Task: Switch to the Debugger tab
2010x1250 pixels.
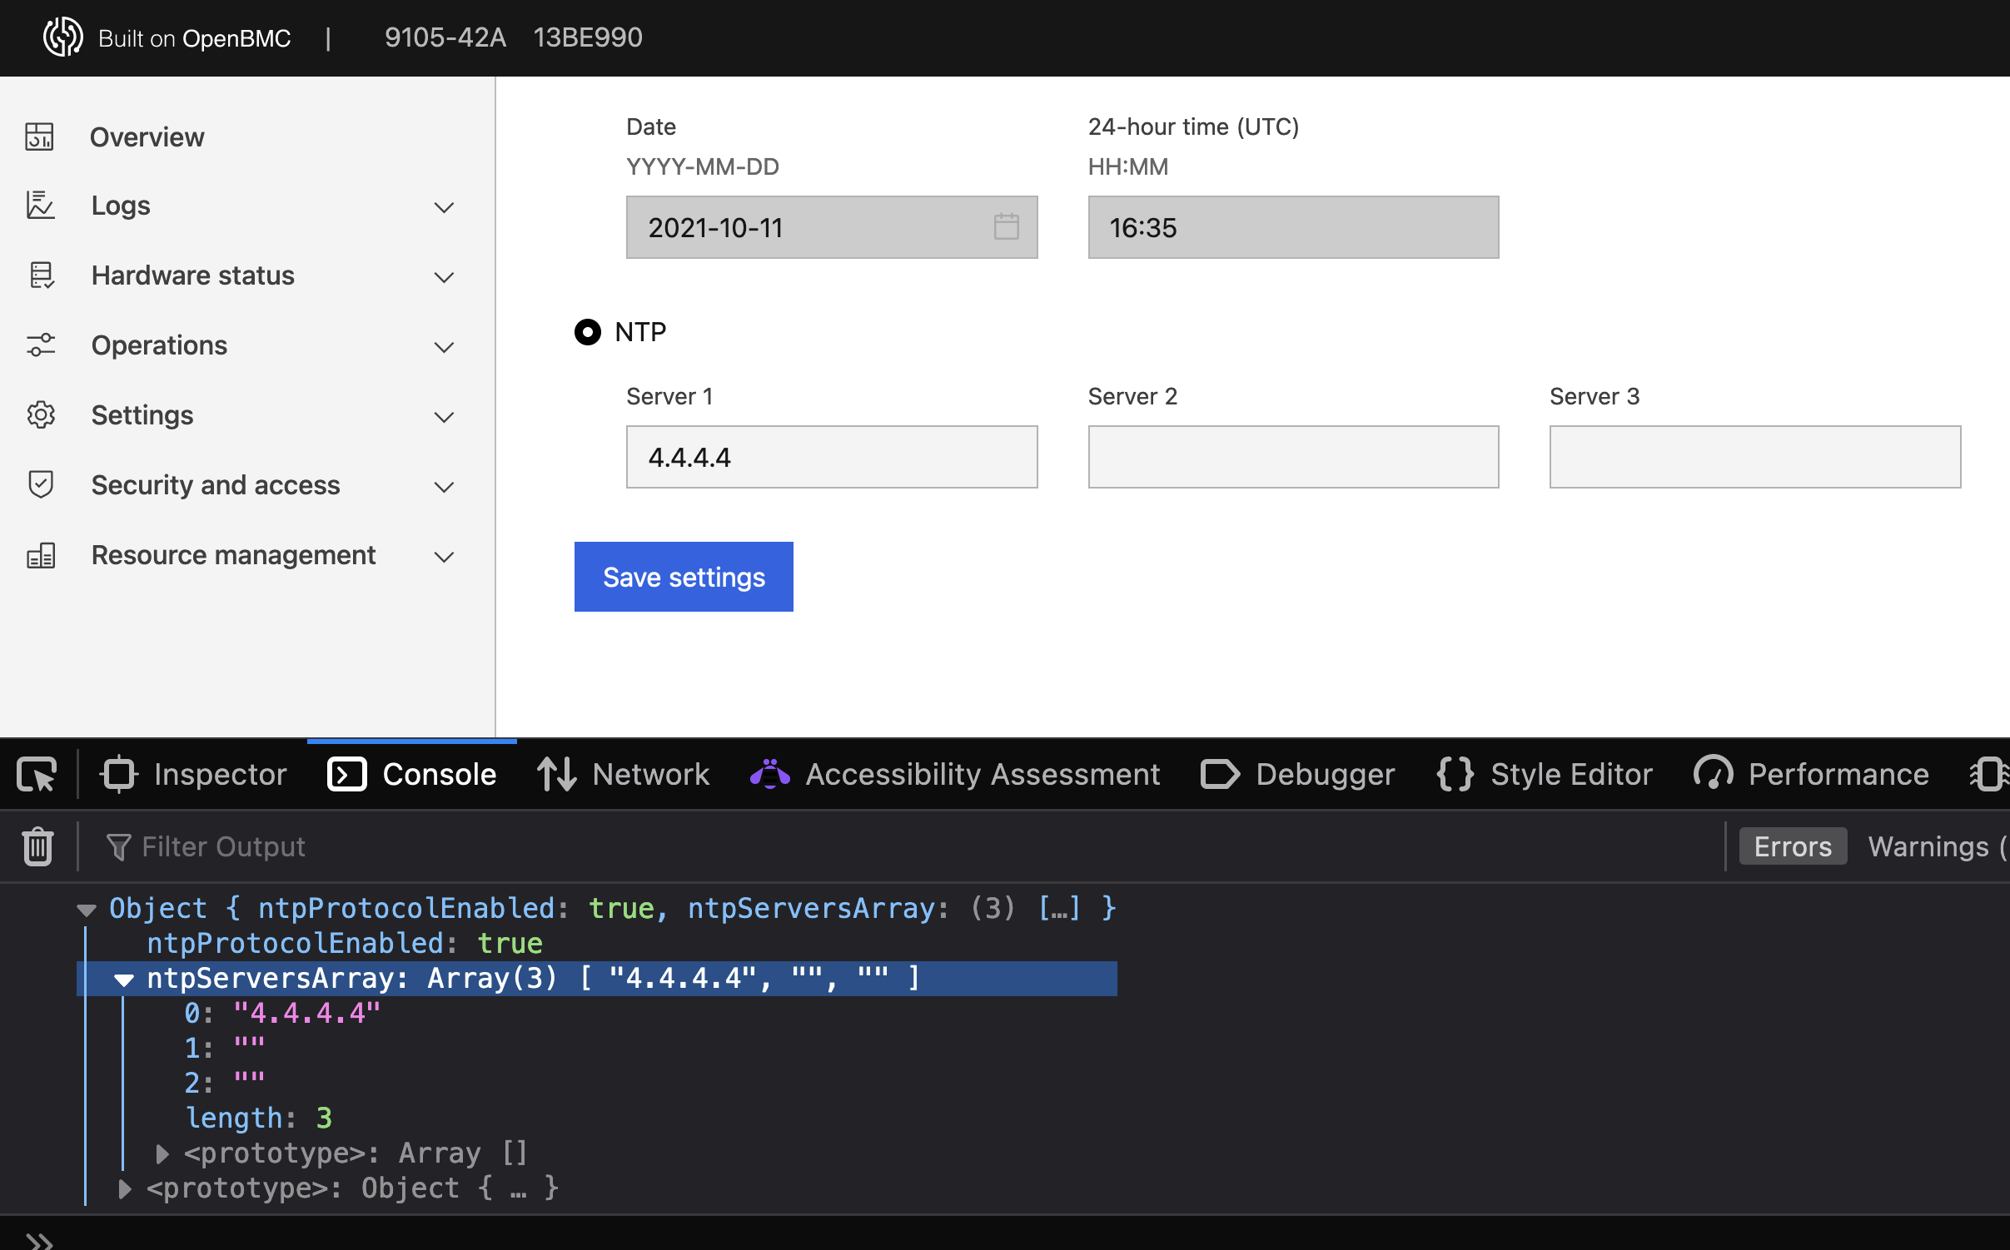Action: 1296,773
